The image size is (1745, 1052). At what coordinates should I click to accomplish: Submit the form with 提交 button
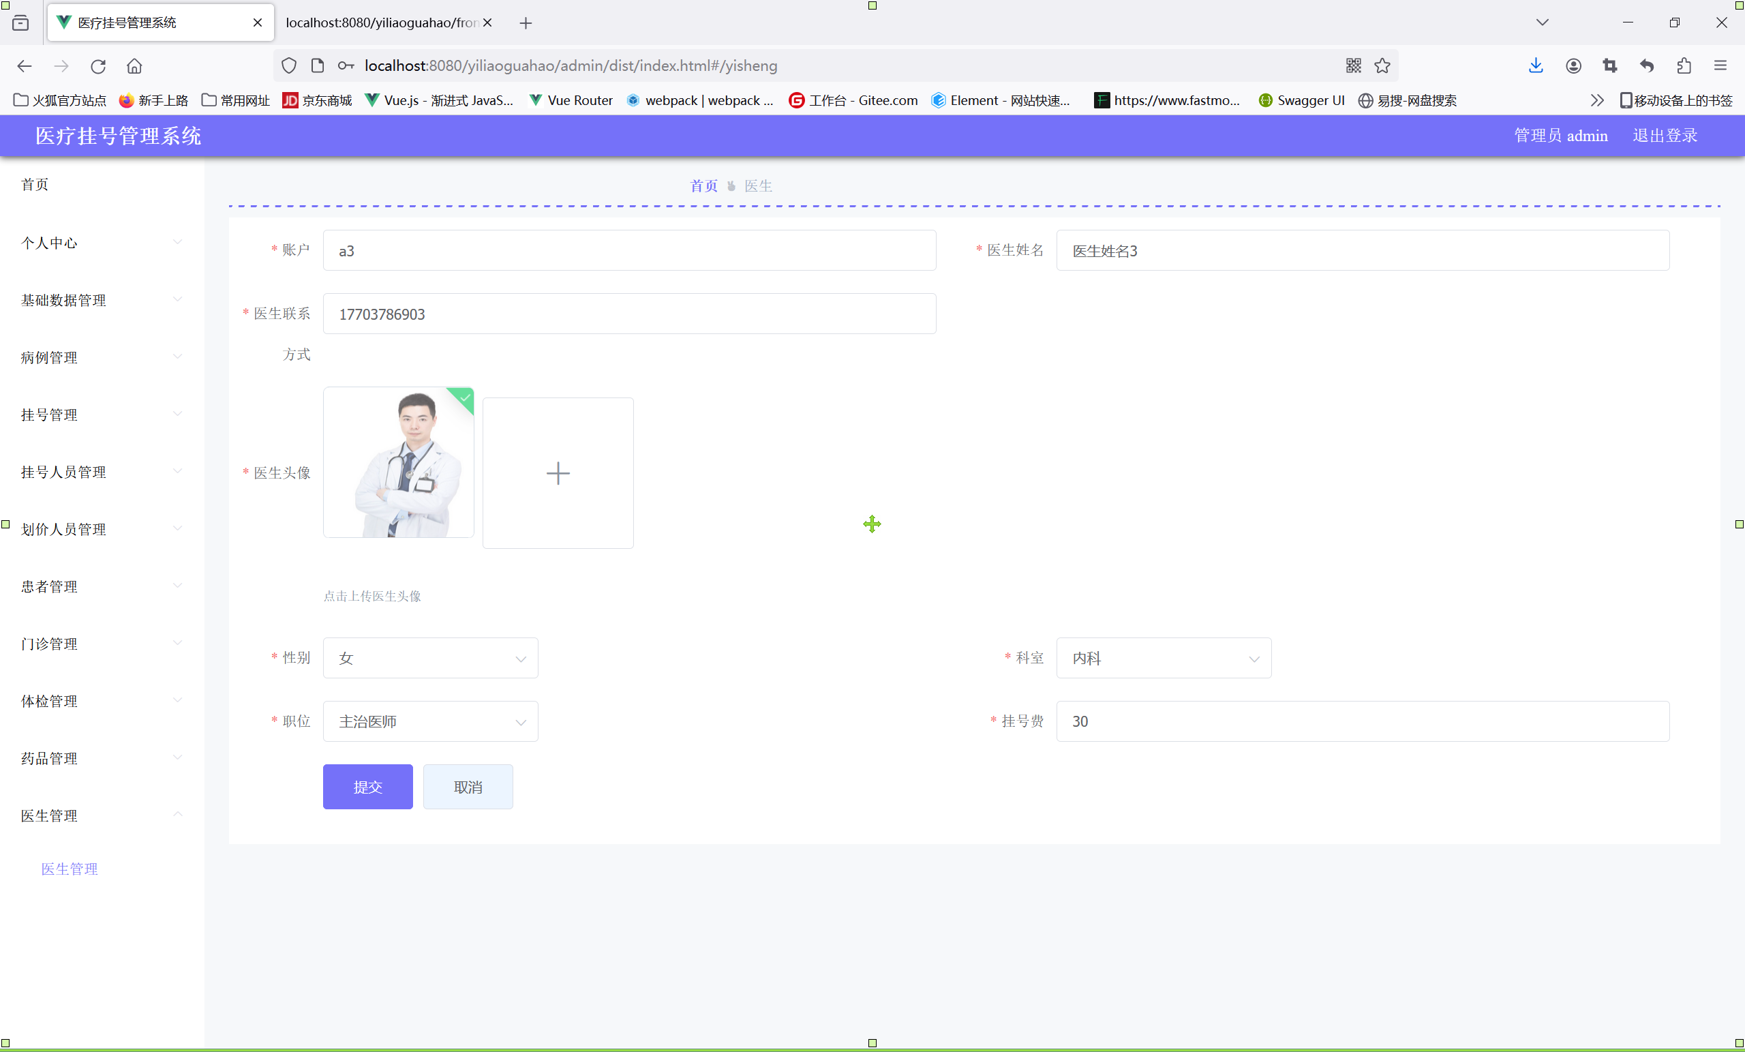(367, 786)
